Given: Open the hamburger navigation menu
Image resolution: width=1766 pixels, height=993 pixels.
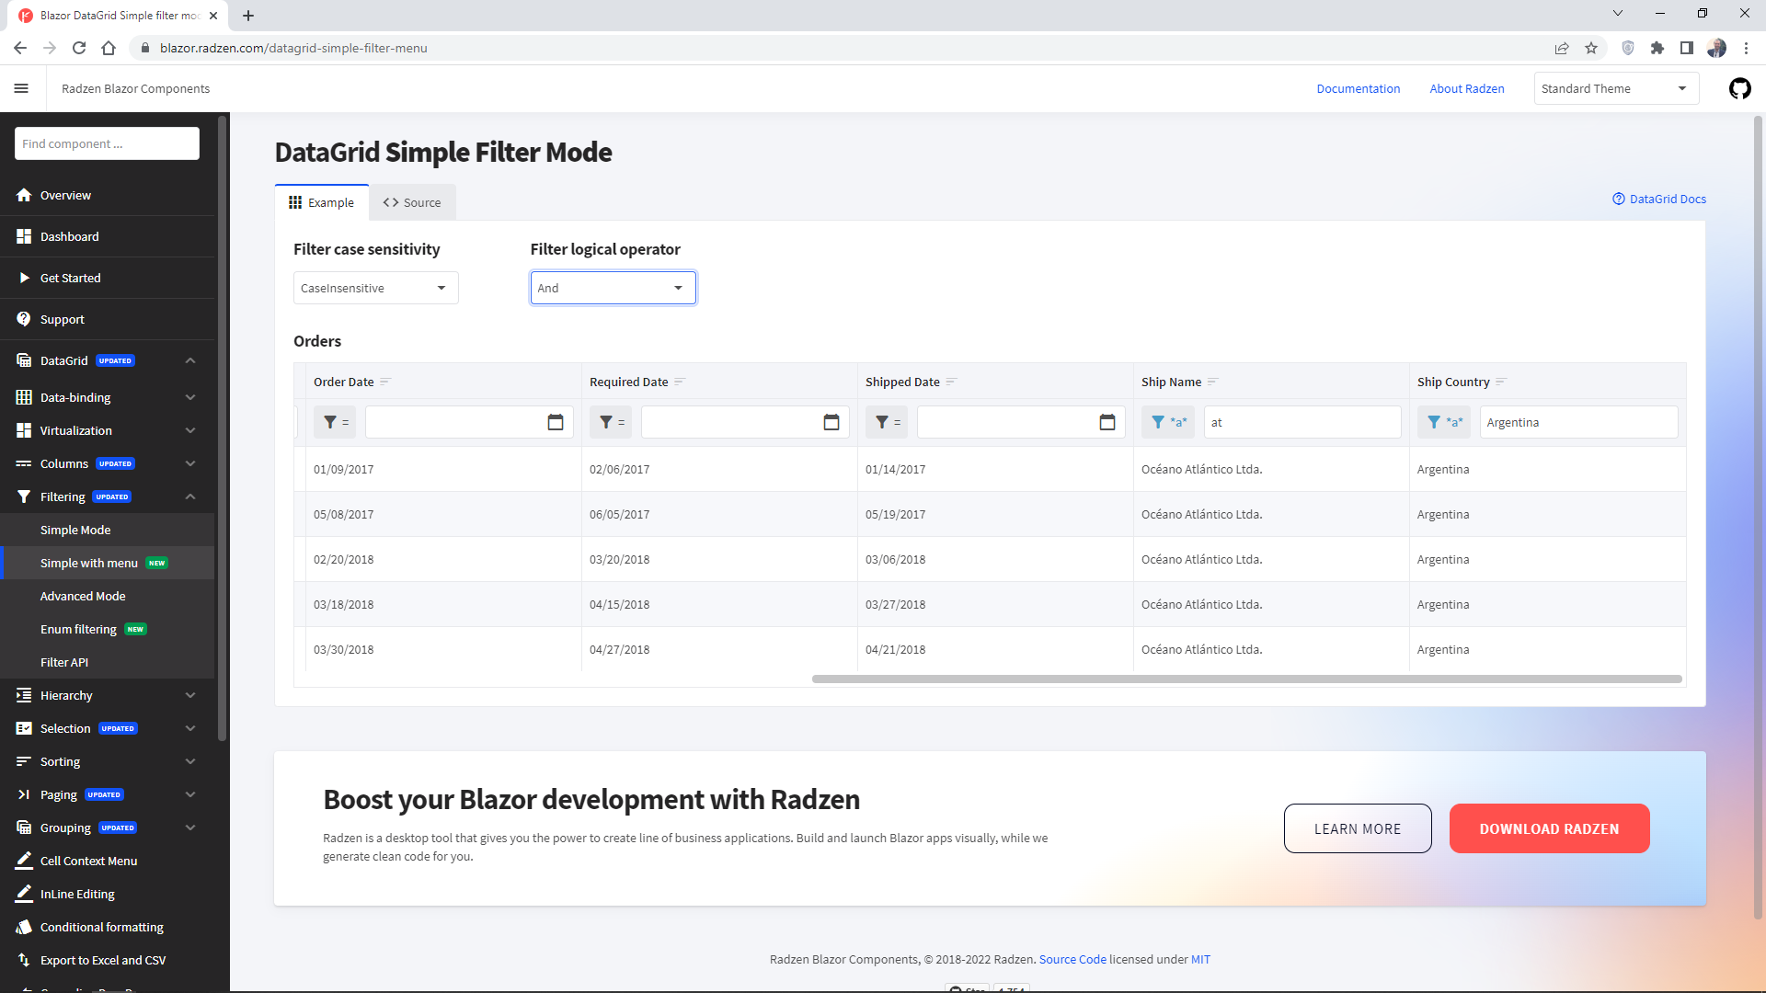Looking at the screenshot, I should pyautogui.click(x=21, y=88).
